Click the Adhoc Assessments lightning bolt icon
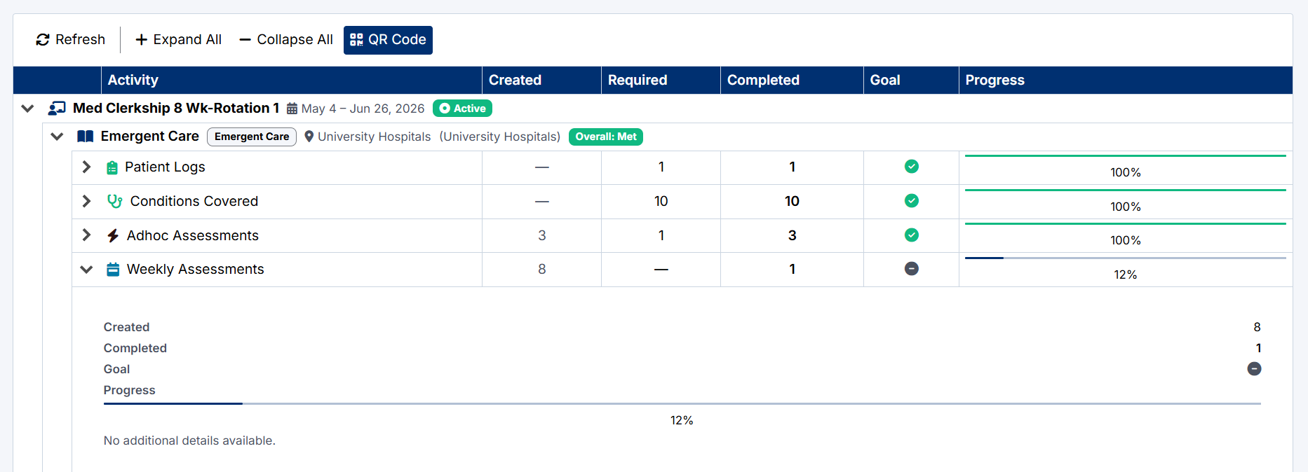The image size is (1308, 472). (112, 235)
